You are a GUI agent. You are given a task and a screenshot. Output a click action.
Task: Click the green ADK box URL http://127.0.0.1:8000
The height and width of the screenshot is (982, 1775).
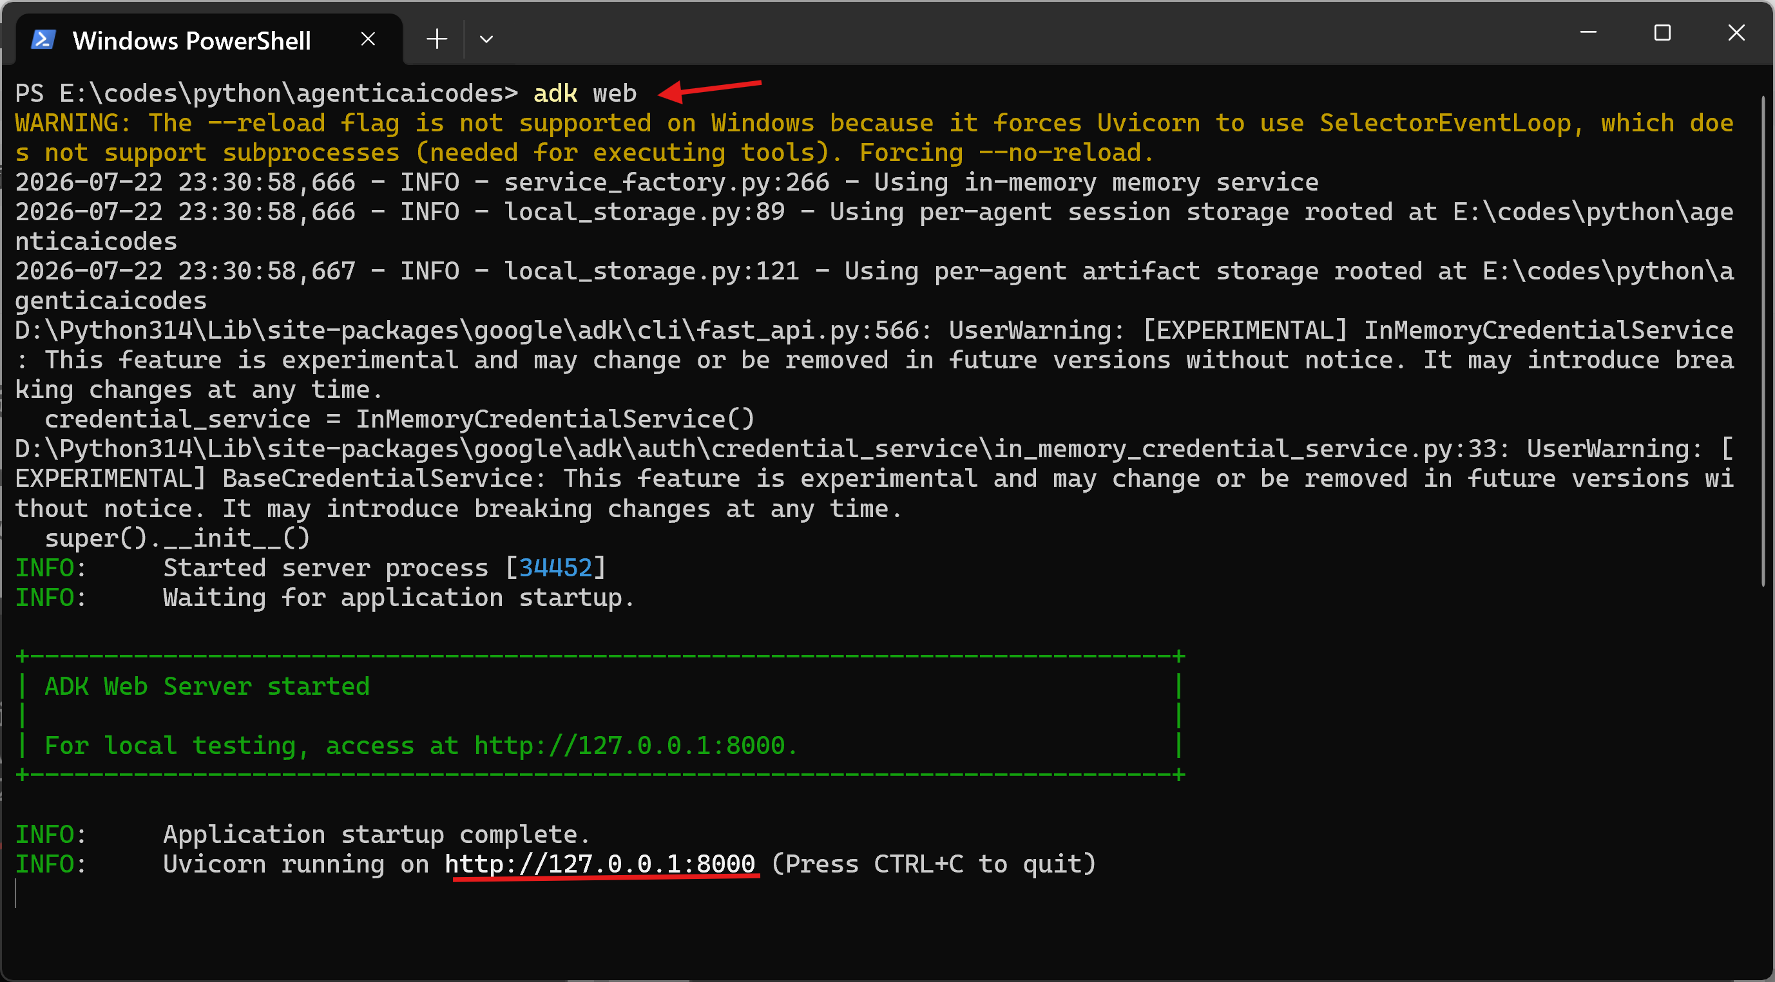[x=629, y=746]
